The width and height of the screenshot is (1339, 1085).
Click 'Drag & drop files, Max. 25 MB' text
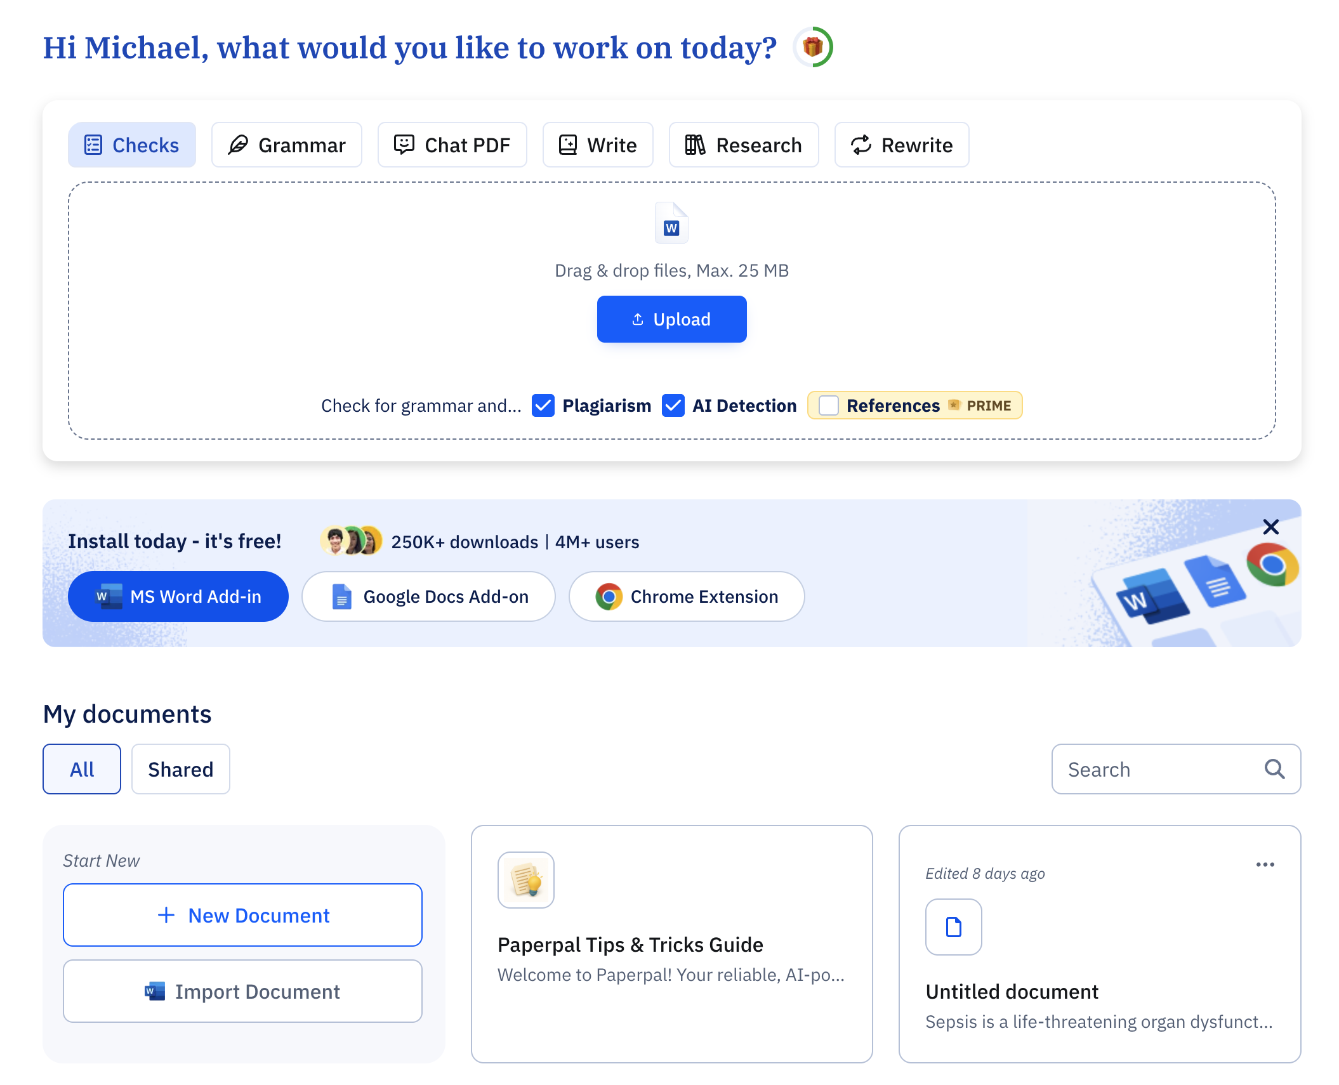pyautogui.click(x=671, y=270)
